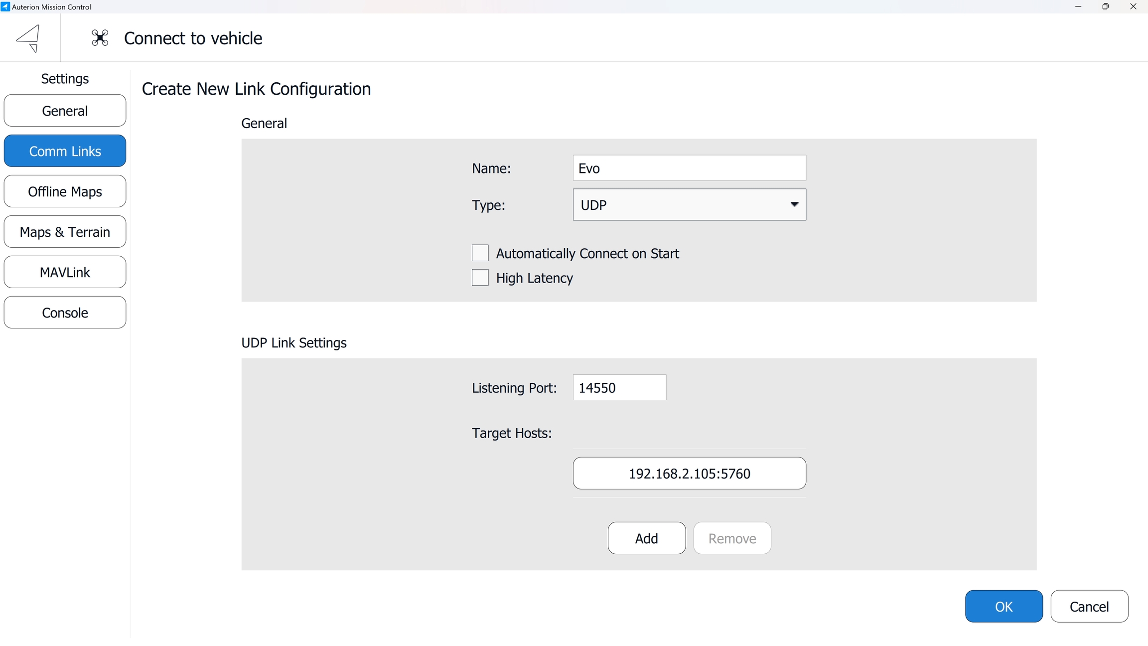Click the Name field containing Evo
Viewport: 1148px width, 646px height.
coord(689,168)
